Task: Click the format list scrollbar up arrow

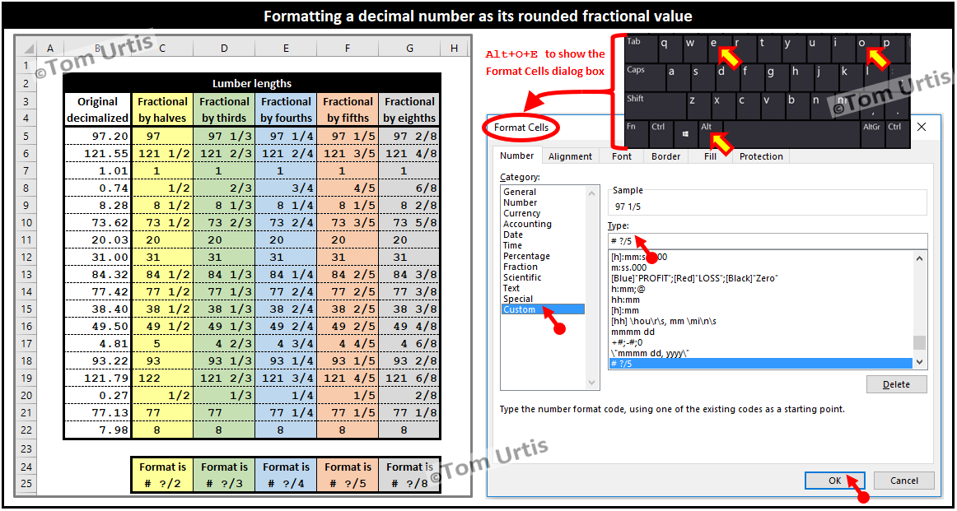Action: [920, 258]
